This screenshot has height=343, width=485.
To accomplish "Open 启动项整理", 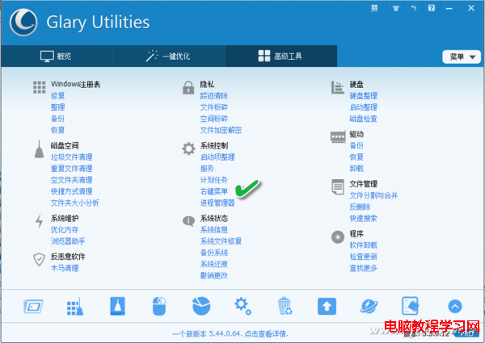I will point(217,157).
